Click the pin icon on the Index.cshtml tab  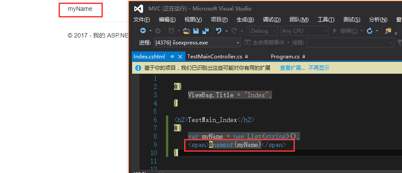click(172, 57)
